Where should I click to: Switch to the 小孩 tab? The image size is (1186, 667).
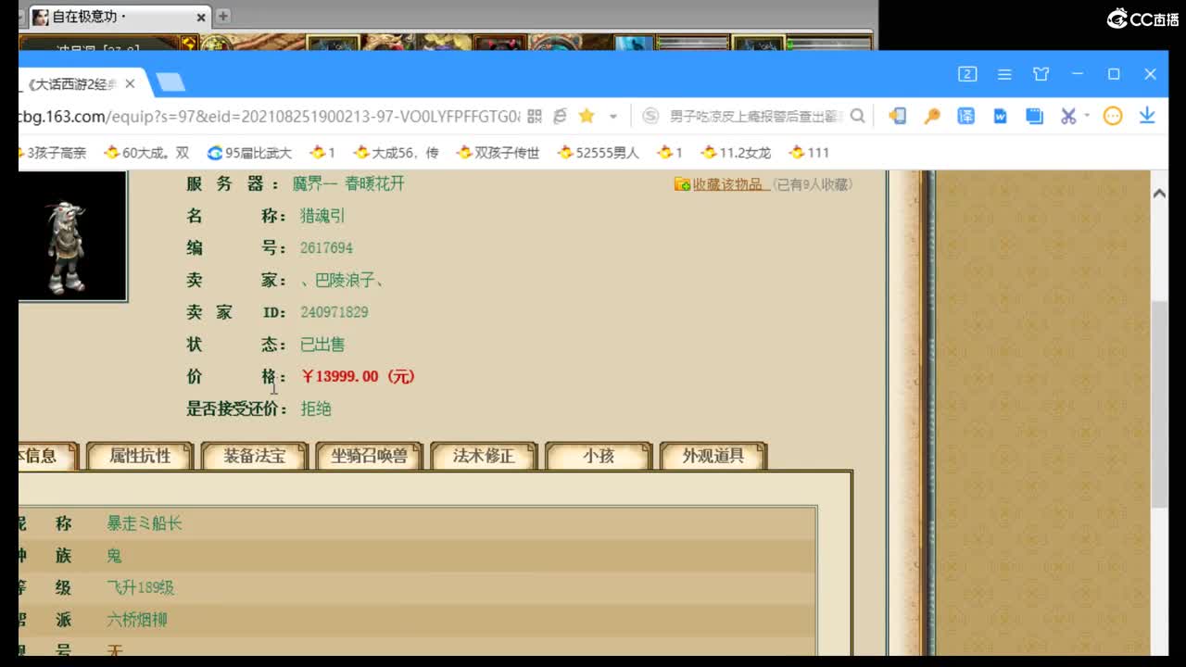click(x=599, y=456)
